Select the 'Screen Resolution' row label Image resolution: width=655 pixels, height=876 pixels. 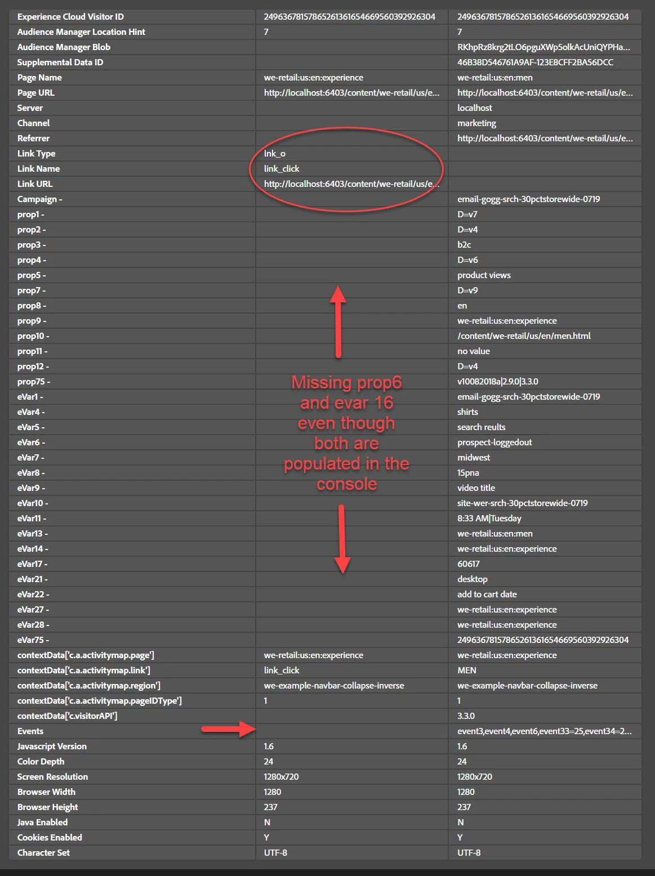(x=52, y=777)
